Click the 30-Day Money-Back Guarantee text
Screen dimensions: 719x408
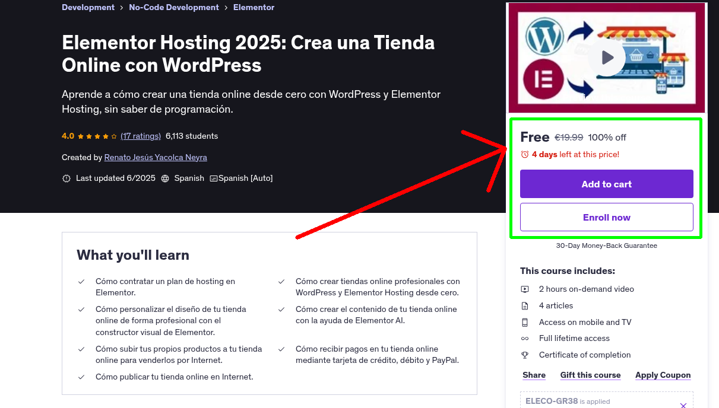pos(607,246)
